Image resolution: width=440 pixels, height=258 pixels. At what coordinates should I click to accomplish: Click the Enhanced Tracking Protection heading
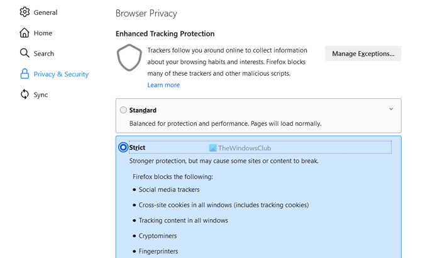(x=165, y=34)
